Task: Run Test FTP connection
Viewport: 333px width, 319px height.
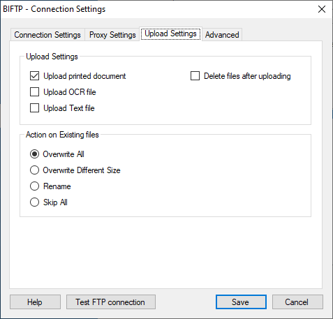Action: 111,302
